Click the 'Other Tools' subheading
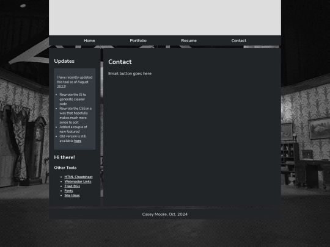The image size is (330, 247). click(65, 168)
